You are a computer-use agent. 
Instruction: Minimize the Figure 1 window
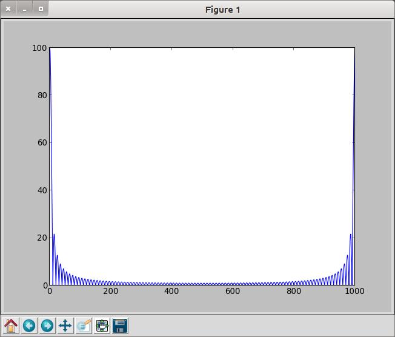24,9
